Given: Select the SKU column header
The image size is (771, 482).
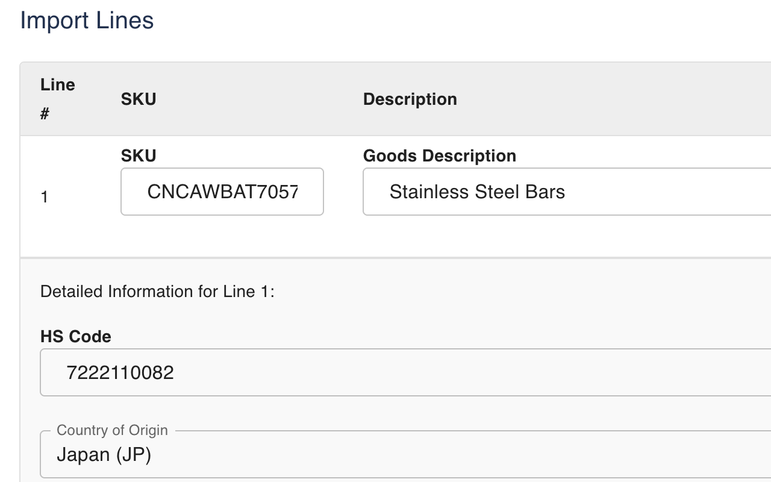Looking at the screenshot, I should 139,99.
